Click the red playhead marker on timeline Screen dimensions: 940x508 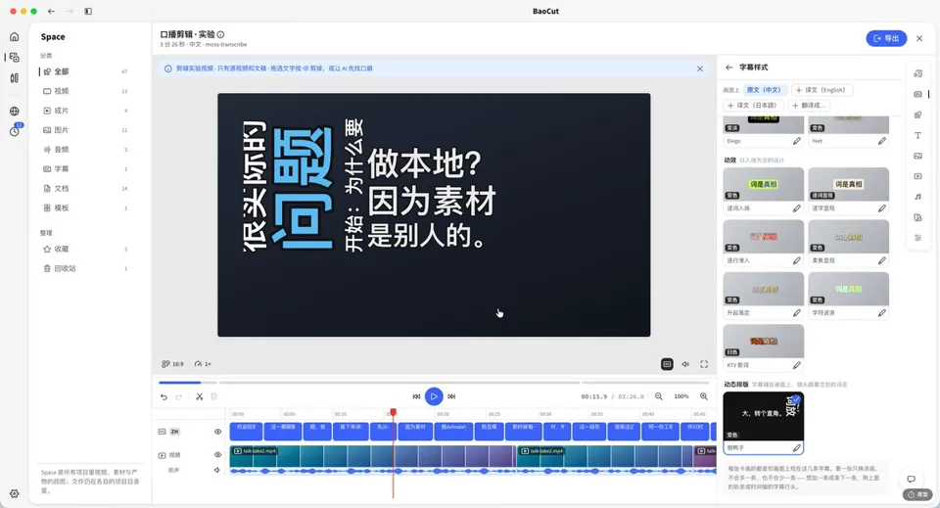[x=394, y=412]
